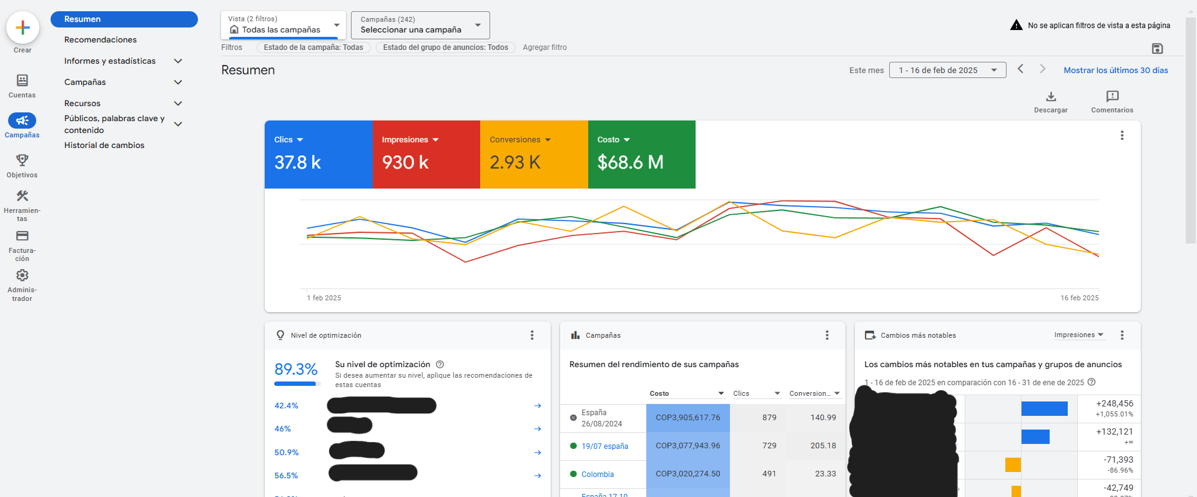This screenshot has width=1197, height=497.
Task: Click Agregar filtro field
Action: coord(544,47)
